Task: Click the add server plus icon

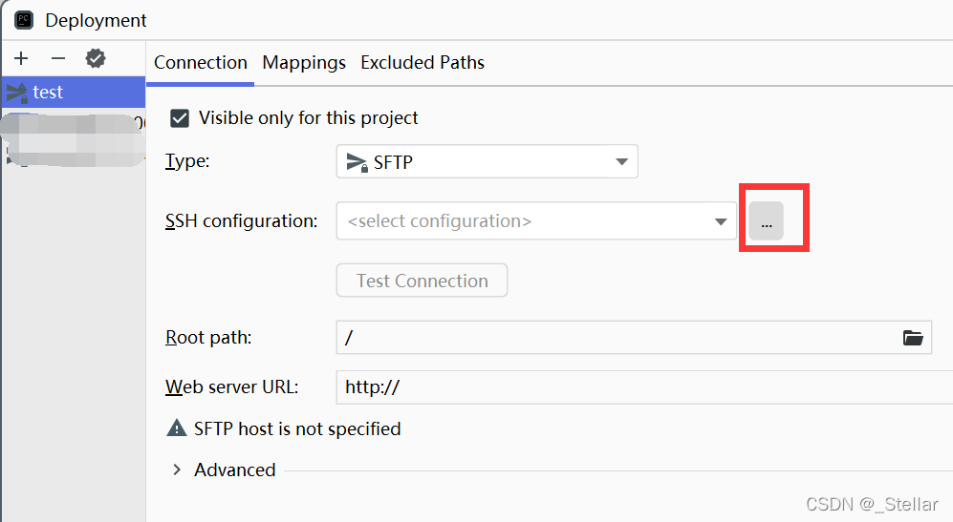Action: [x=21, y=59]
